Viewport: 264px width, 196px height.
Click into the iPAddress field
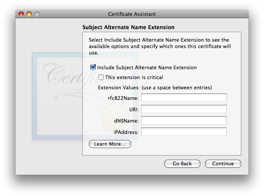184,132
